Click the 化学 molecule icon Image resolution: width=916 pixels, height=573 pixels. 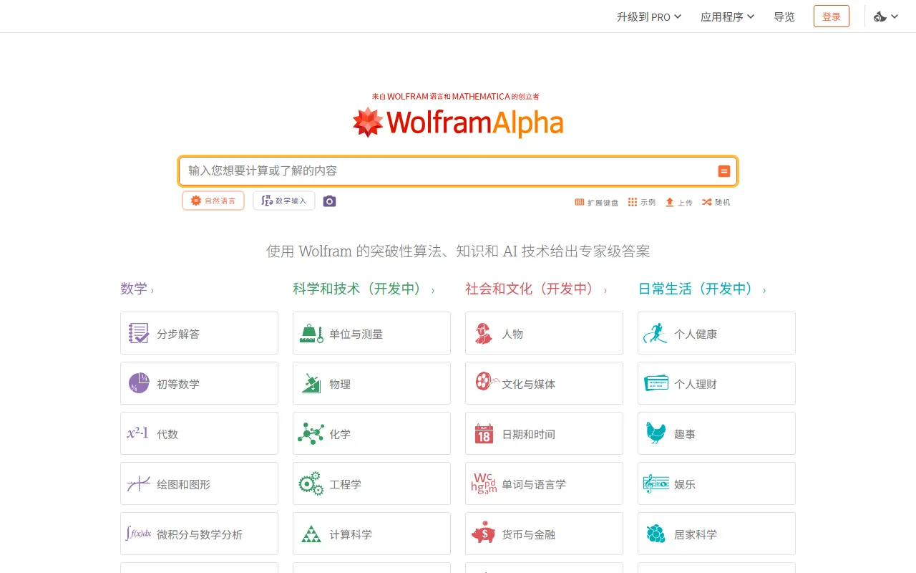click(311, 433)
